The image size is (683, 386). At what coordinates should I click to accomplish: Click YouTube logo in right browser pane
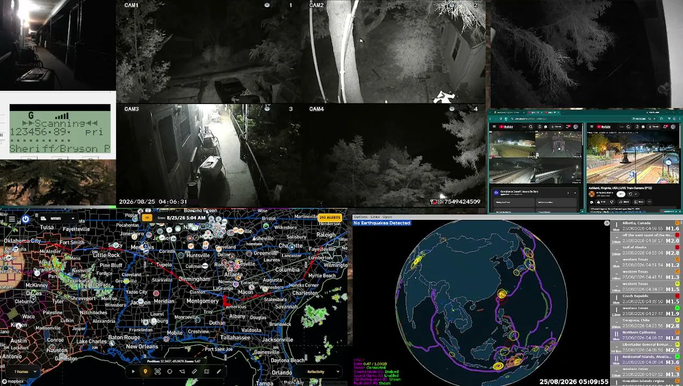(x=604, y=127)
